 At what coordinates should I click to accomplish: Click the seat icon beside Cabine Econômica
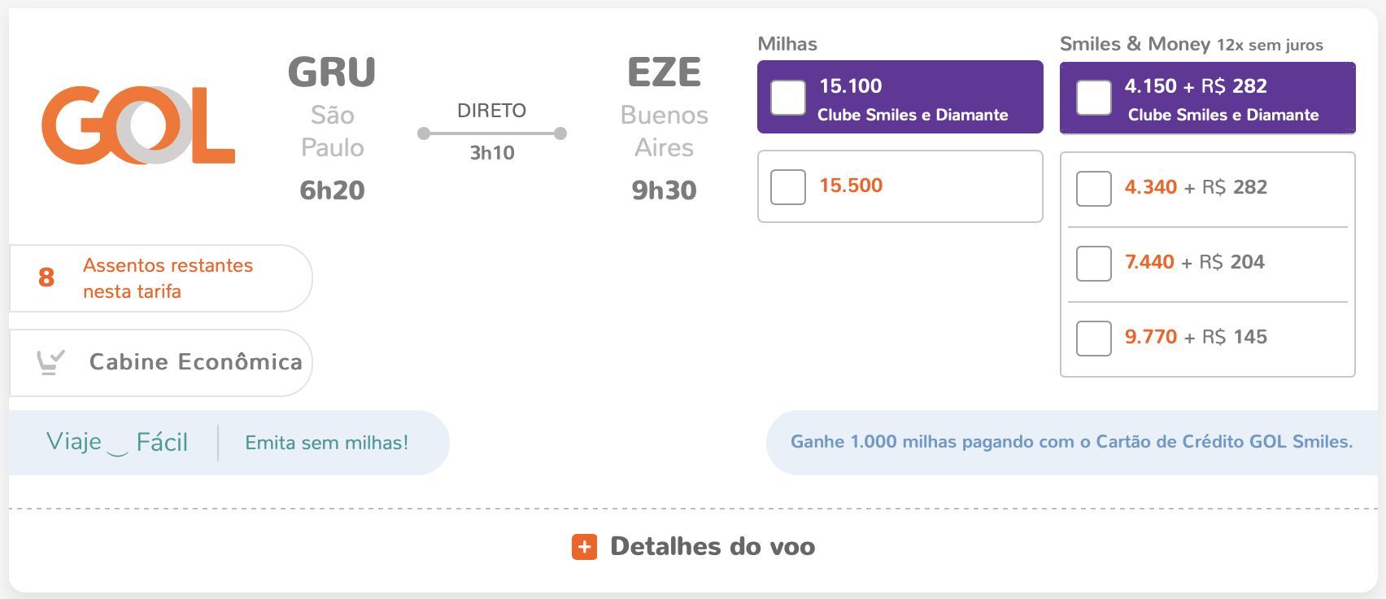(50, 362)
